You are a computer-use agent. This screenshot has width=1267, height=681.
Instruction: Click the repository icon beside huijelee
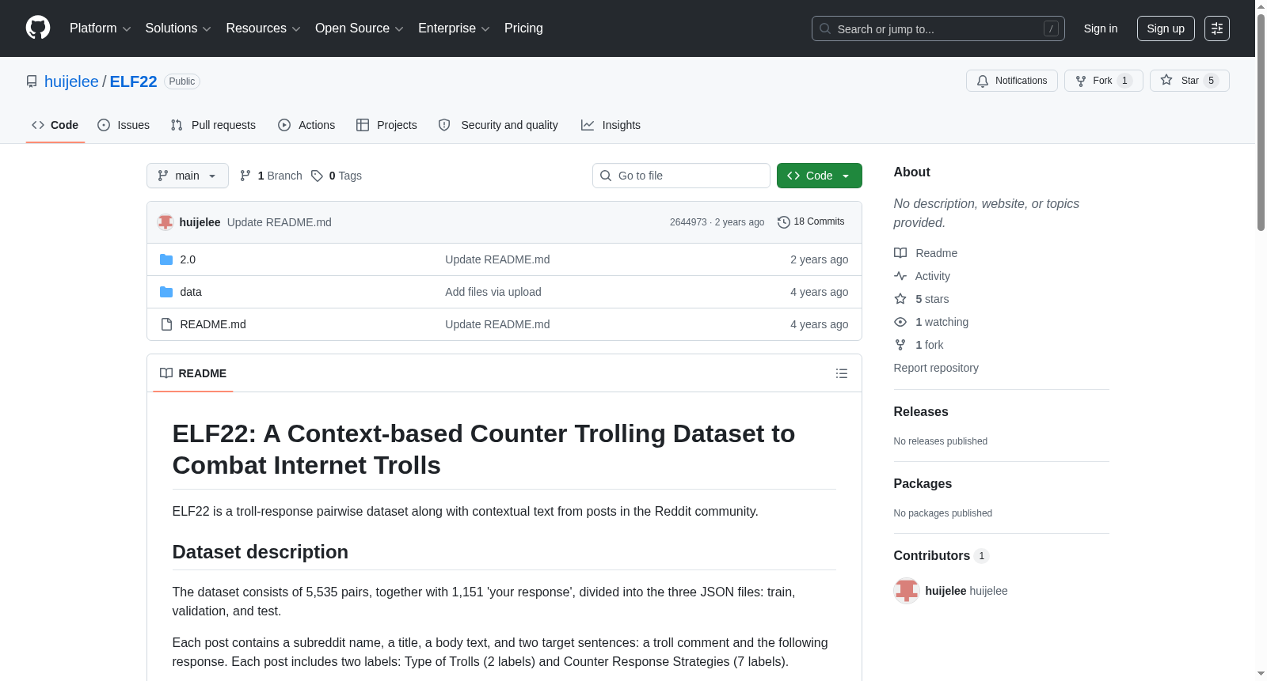click(x=32, y=81)
